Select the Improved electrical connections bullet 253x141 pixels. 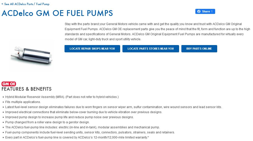pos(84,112)
